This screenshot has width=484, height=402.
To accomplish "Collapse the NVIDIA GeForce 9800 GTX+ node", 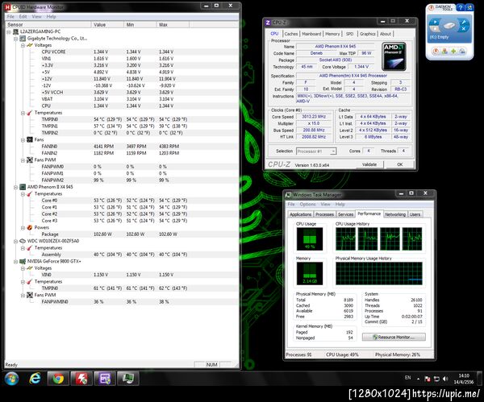I will 16,262.
